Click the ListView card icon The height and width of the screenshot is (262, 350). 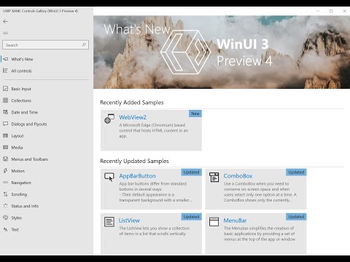[109, 221]
